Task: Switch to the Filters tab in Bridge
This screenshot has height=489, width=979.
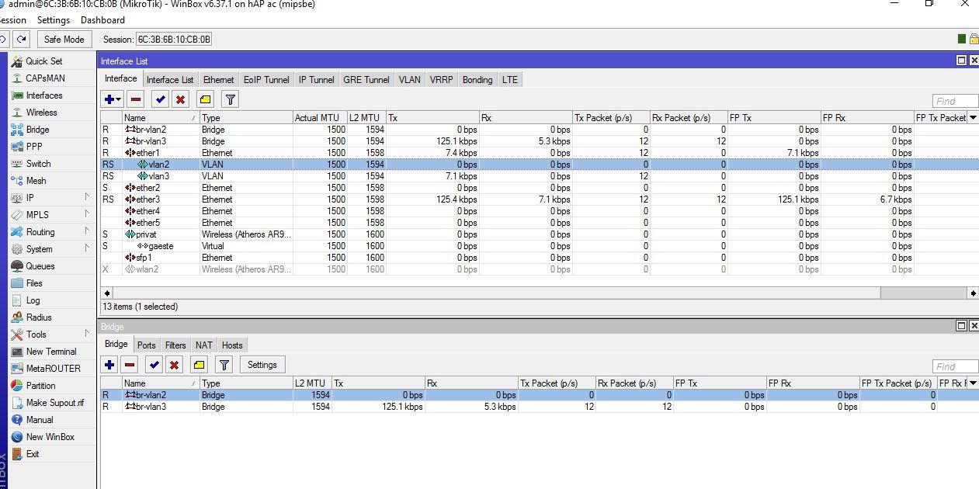Action: click(x=176, y=345)
